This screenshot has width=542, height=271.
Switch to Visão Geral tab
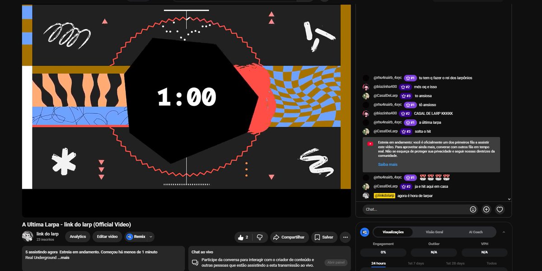[434, 232]
